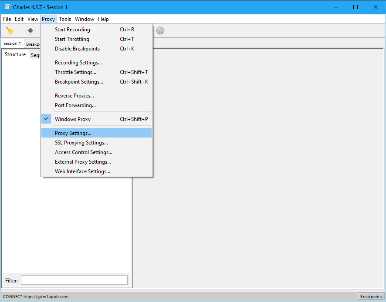Open the Help menu
386x302 pixels.
coord(103,19)
